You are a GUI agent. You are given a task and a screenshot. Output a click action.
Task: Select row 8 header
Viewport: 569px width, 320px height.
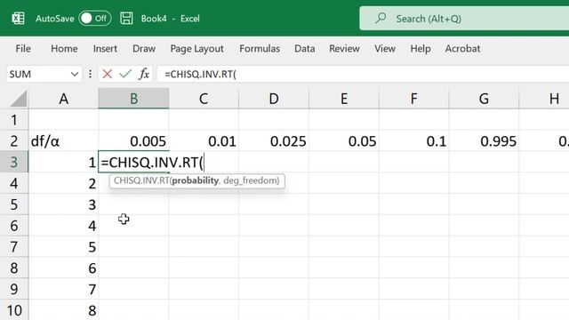pos(14,268)
